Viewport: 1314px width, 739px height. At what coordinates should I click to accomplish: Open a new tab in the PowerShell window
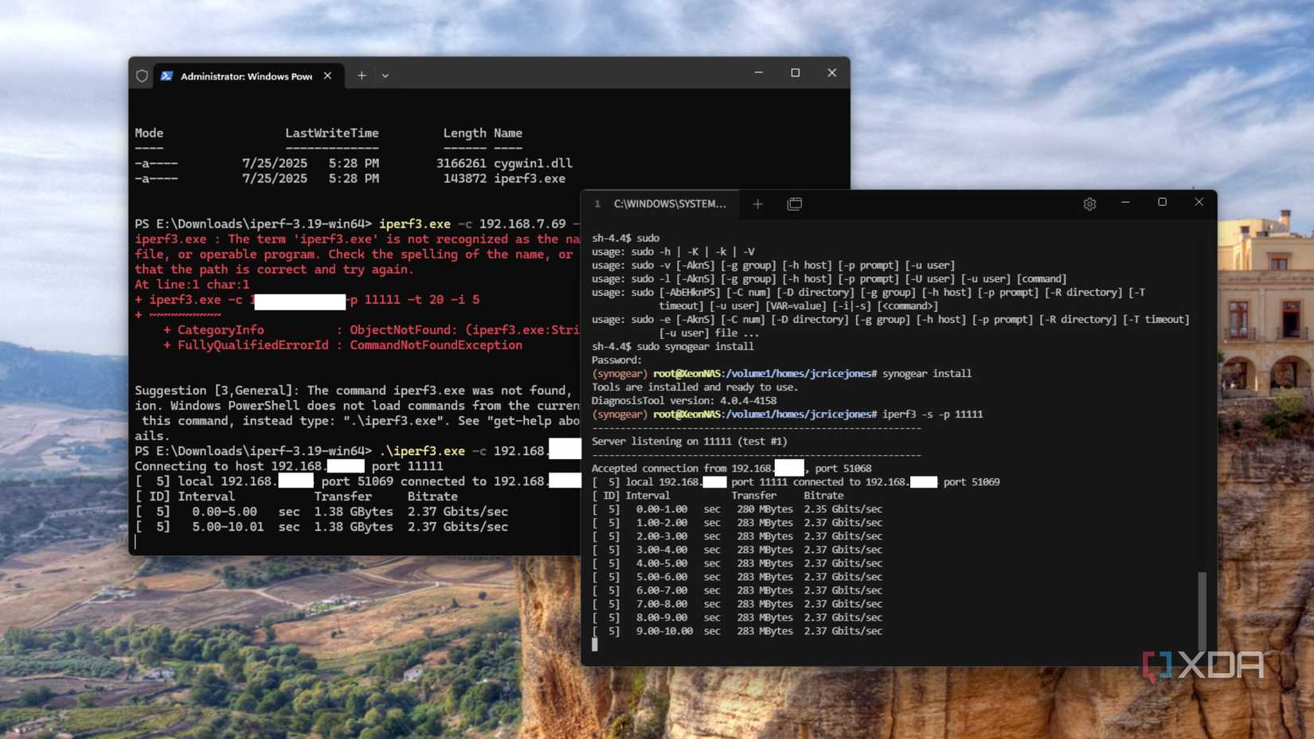pyautogui.click(x=361, y=75)
